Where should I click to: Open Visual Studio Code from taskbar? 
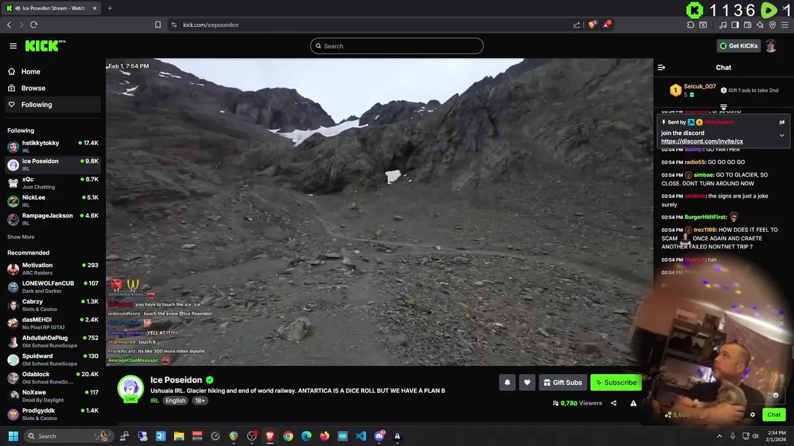coord(361,436)
